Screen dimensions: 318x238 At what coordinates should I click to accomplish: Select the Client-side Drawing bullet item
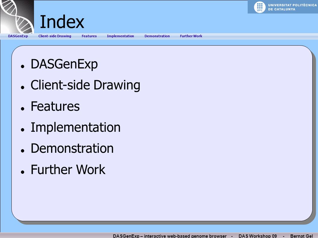click(x=85, y=85)
